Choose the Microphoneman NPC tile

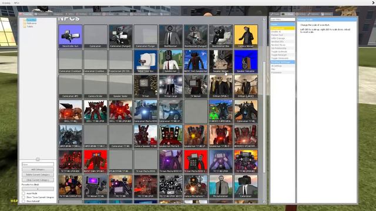pyautogui.click(x=221, y=186)
